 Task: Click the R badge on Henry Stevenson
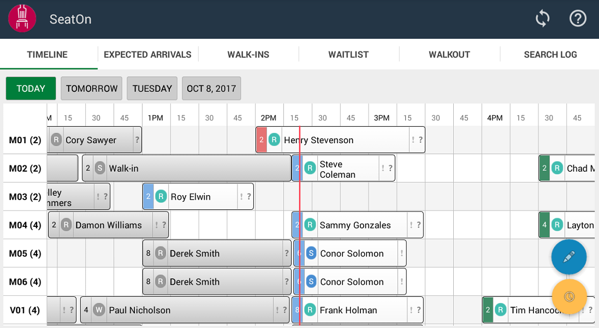274,140
